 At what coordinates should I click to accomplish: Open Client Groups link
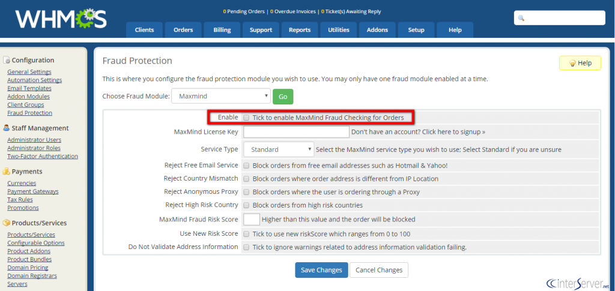26,104
